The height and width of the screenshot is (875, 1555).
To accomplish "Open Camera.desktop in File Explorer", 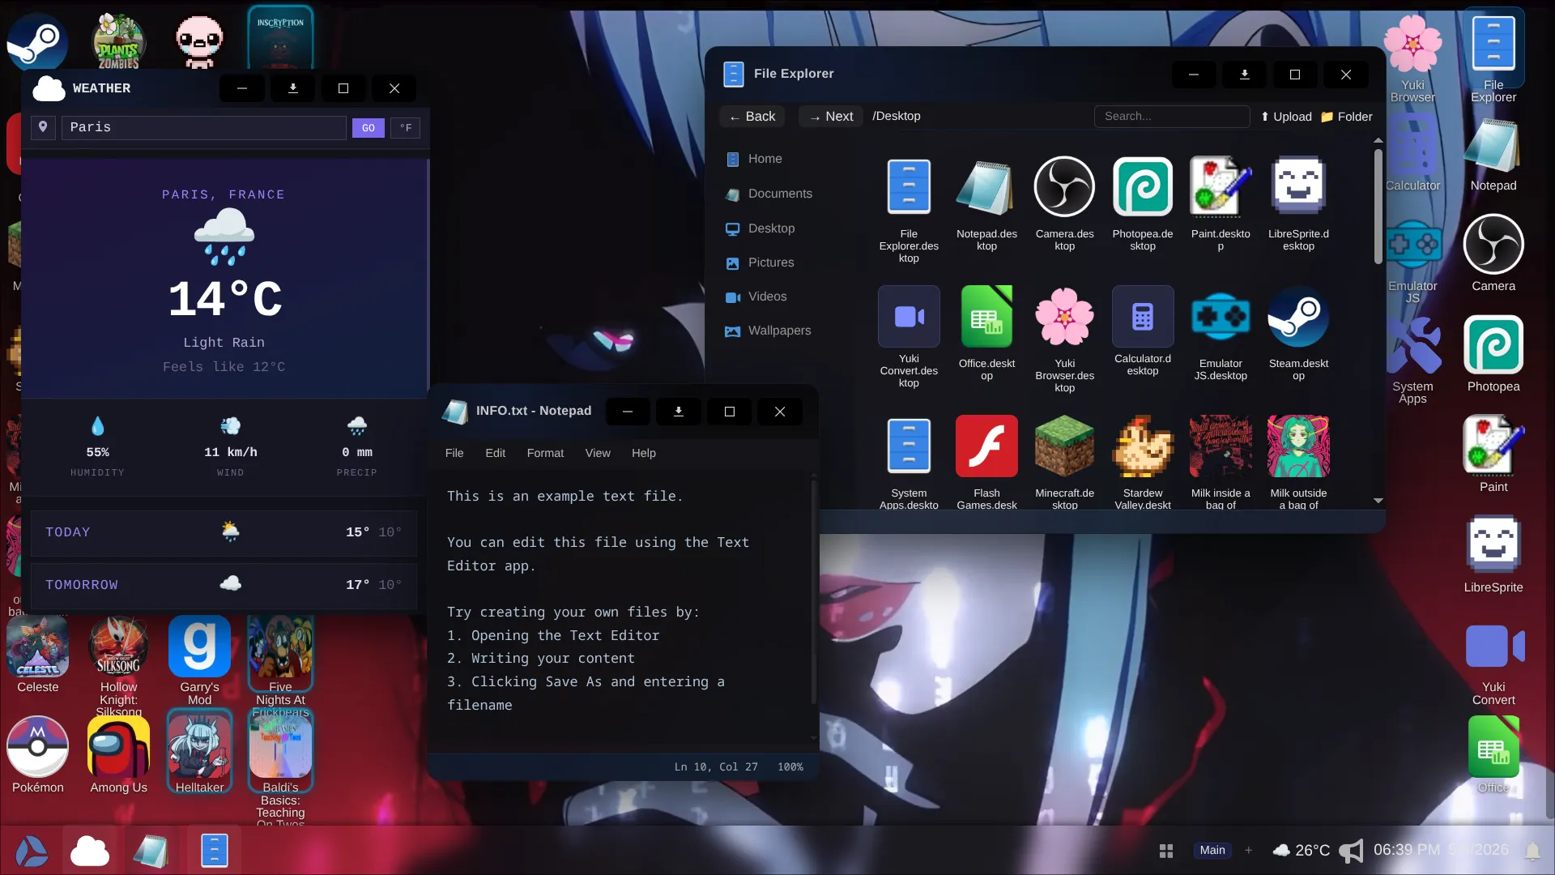I will pyautogui.click(x=1064, y=204).
